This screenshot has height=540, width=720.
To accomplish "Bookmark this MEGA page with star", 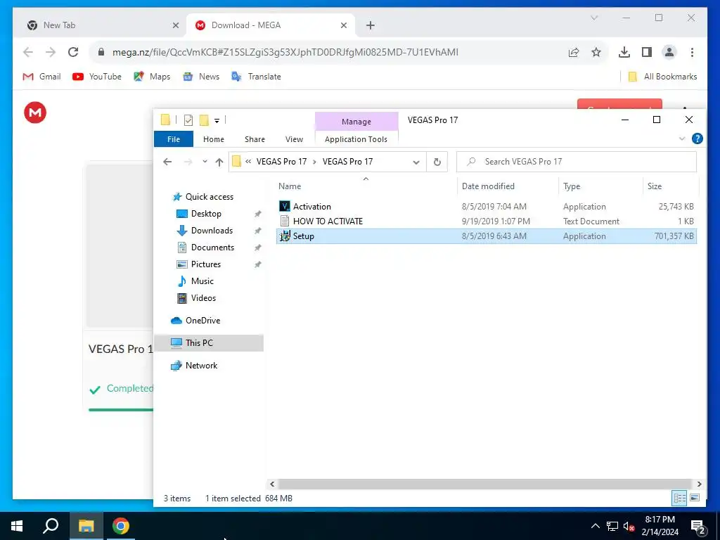I will (596, 52).
